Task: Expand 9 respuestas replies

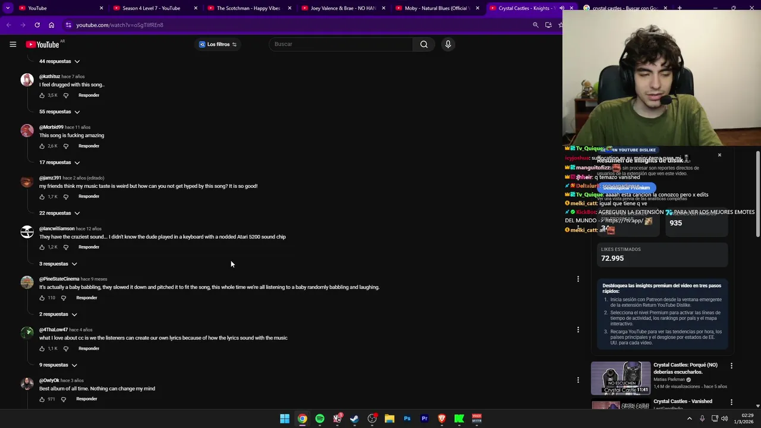Action: click(x=58, y=365)
